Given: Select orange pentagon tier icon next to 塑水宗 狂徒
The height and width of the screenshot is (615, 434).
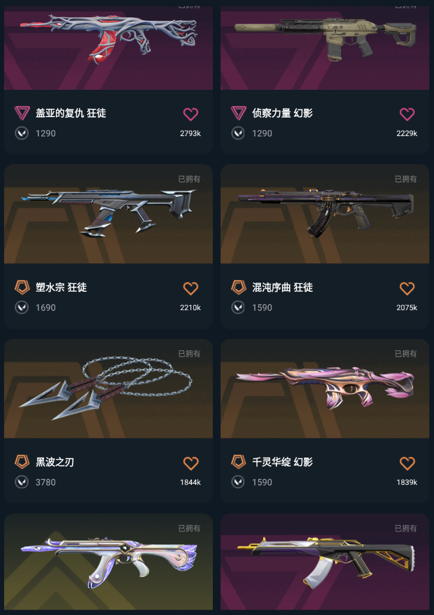Looking at the screenshot, I should pyautogui.click(x=22, y=287).
